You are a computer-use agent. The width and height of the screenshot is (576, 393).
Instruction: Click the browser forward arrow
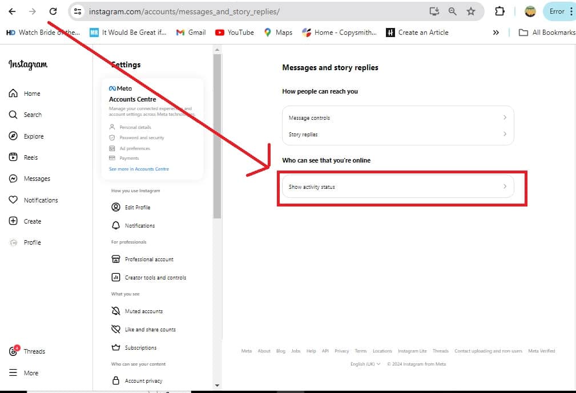pyautogui.click(x=33, y=11)
